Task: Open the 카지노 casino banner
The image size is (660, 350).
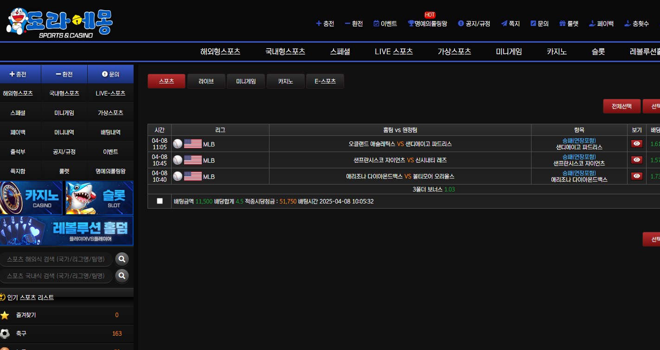Action: 32,198
